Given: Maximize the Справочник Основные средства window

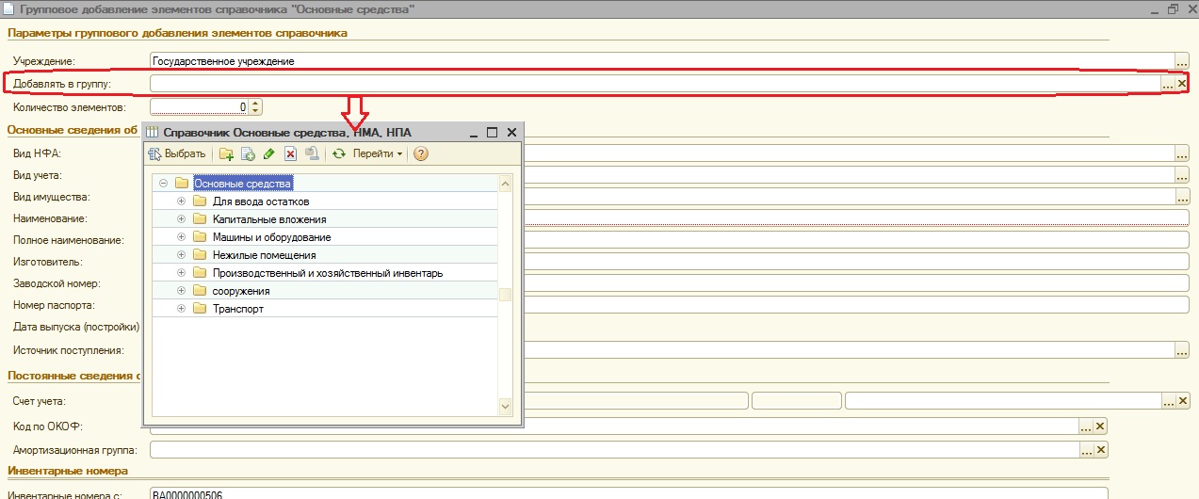Looking at the screenshot, I should (492, 133).
